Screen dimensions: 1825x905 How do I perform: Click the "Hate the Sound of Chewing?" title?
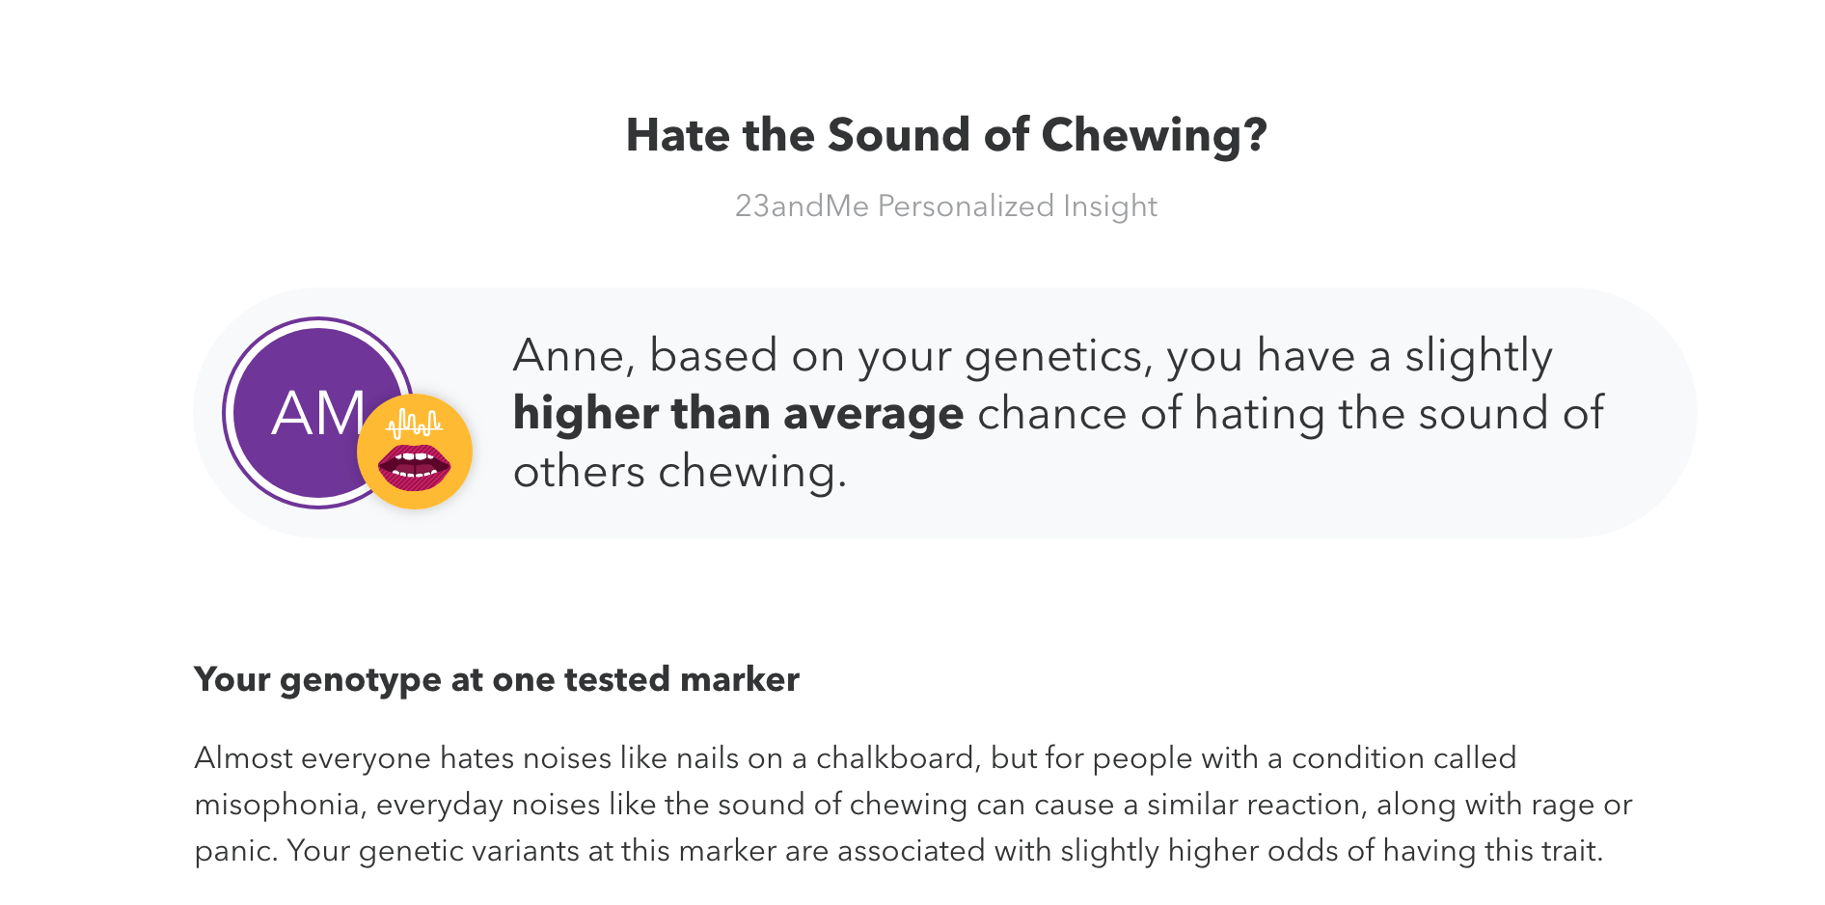tap(945, 135)
